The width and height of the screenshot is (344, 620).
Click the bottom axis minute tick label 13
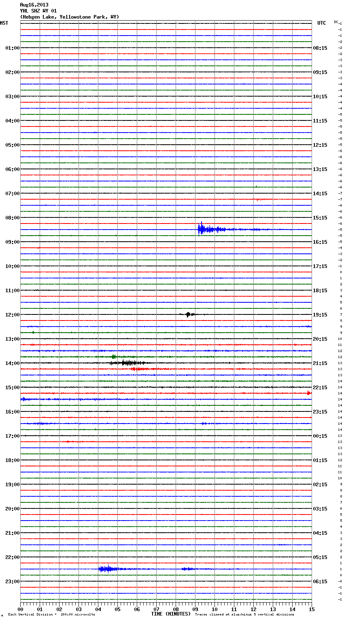(273, 609)
